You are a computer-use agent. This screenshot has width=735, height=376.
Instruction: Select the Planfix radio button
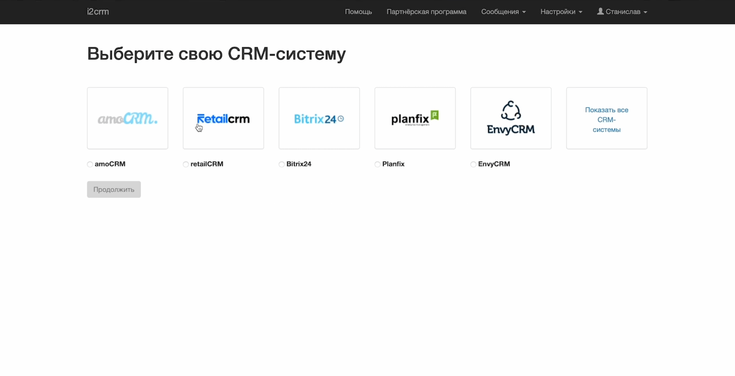[x=378, y=164]
